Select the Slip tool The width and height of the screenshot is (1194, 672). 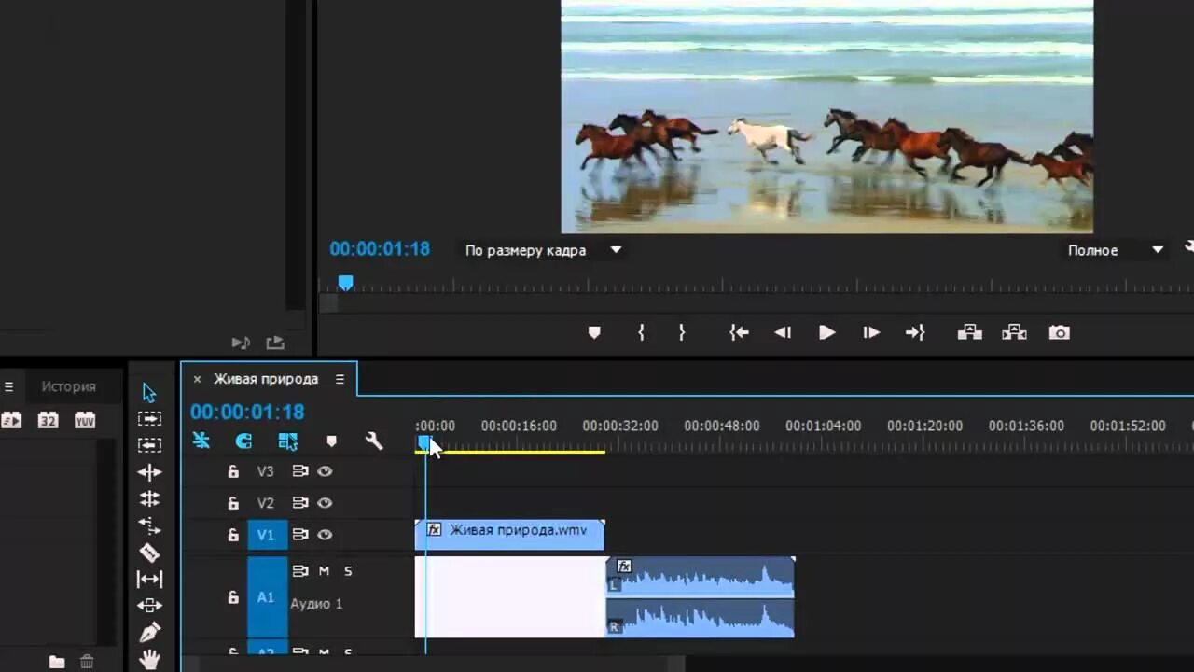tap(149, 579)
